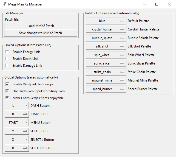Screen dimensions: 176x157
Task: Change the SHOT Button mapping dropdown
Action: coord(17,131)
